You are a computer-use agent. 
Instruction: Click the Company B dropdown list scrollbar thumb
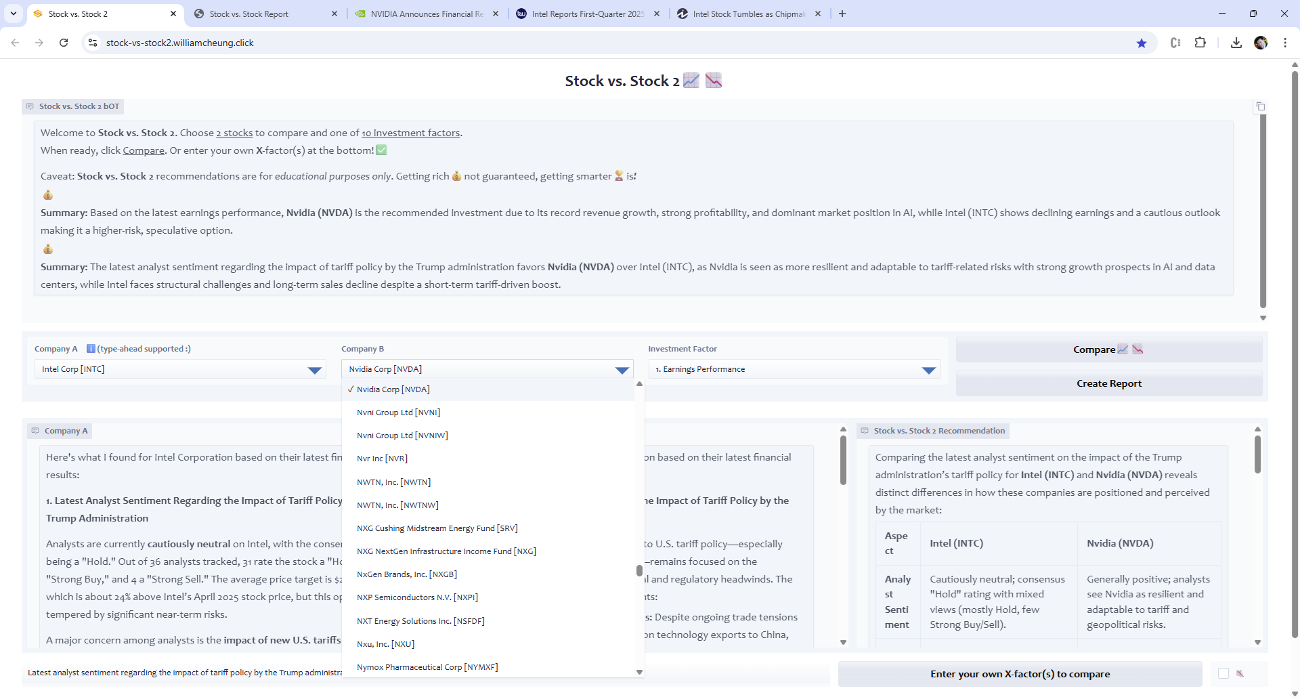pyautogui.click(x=639, y=570)
